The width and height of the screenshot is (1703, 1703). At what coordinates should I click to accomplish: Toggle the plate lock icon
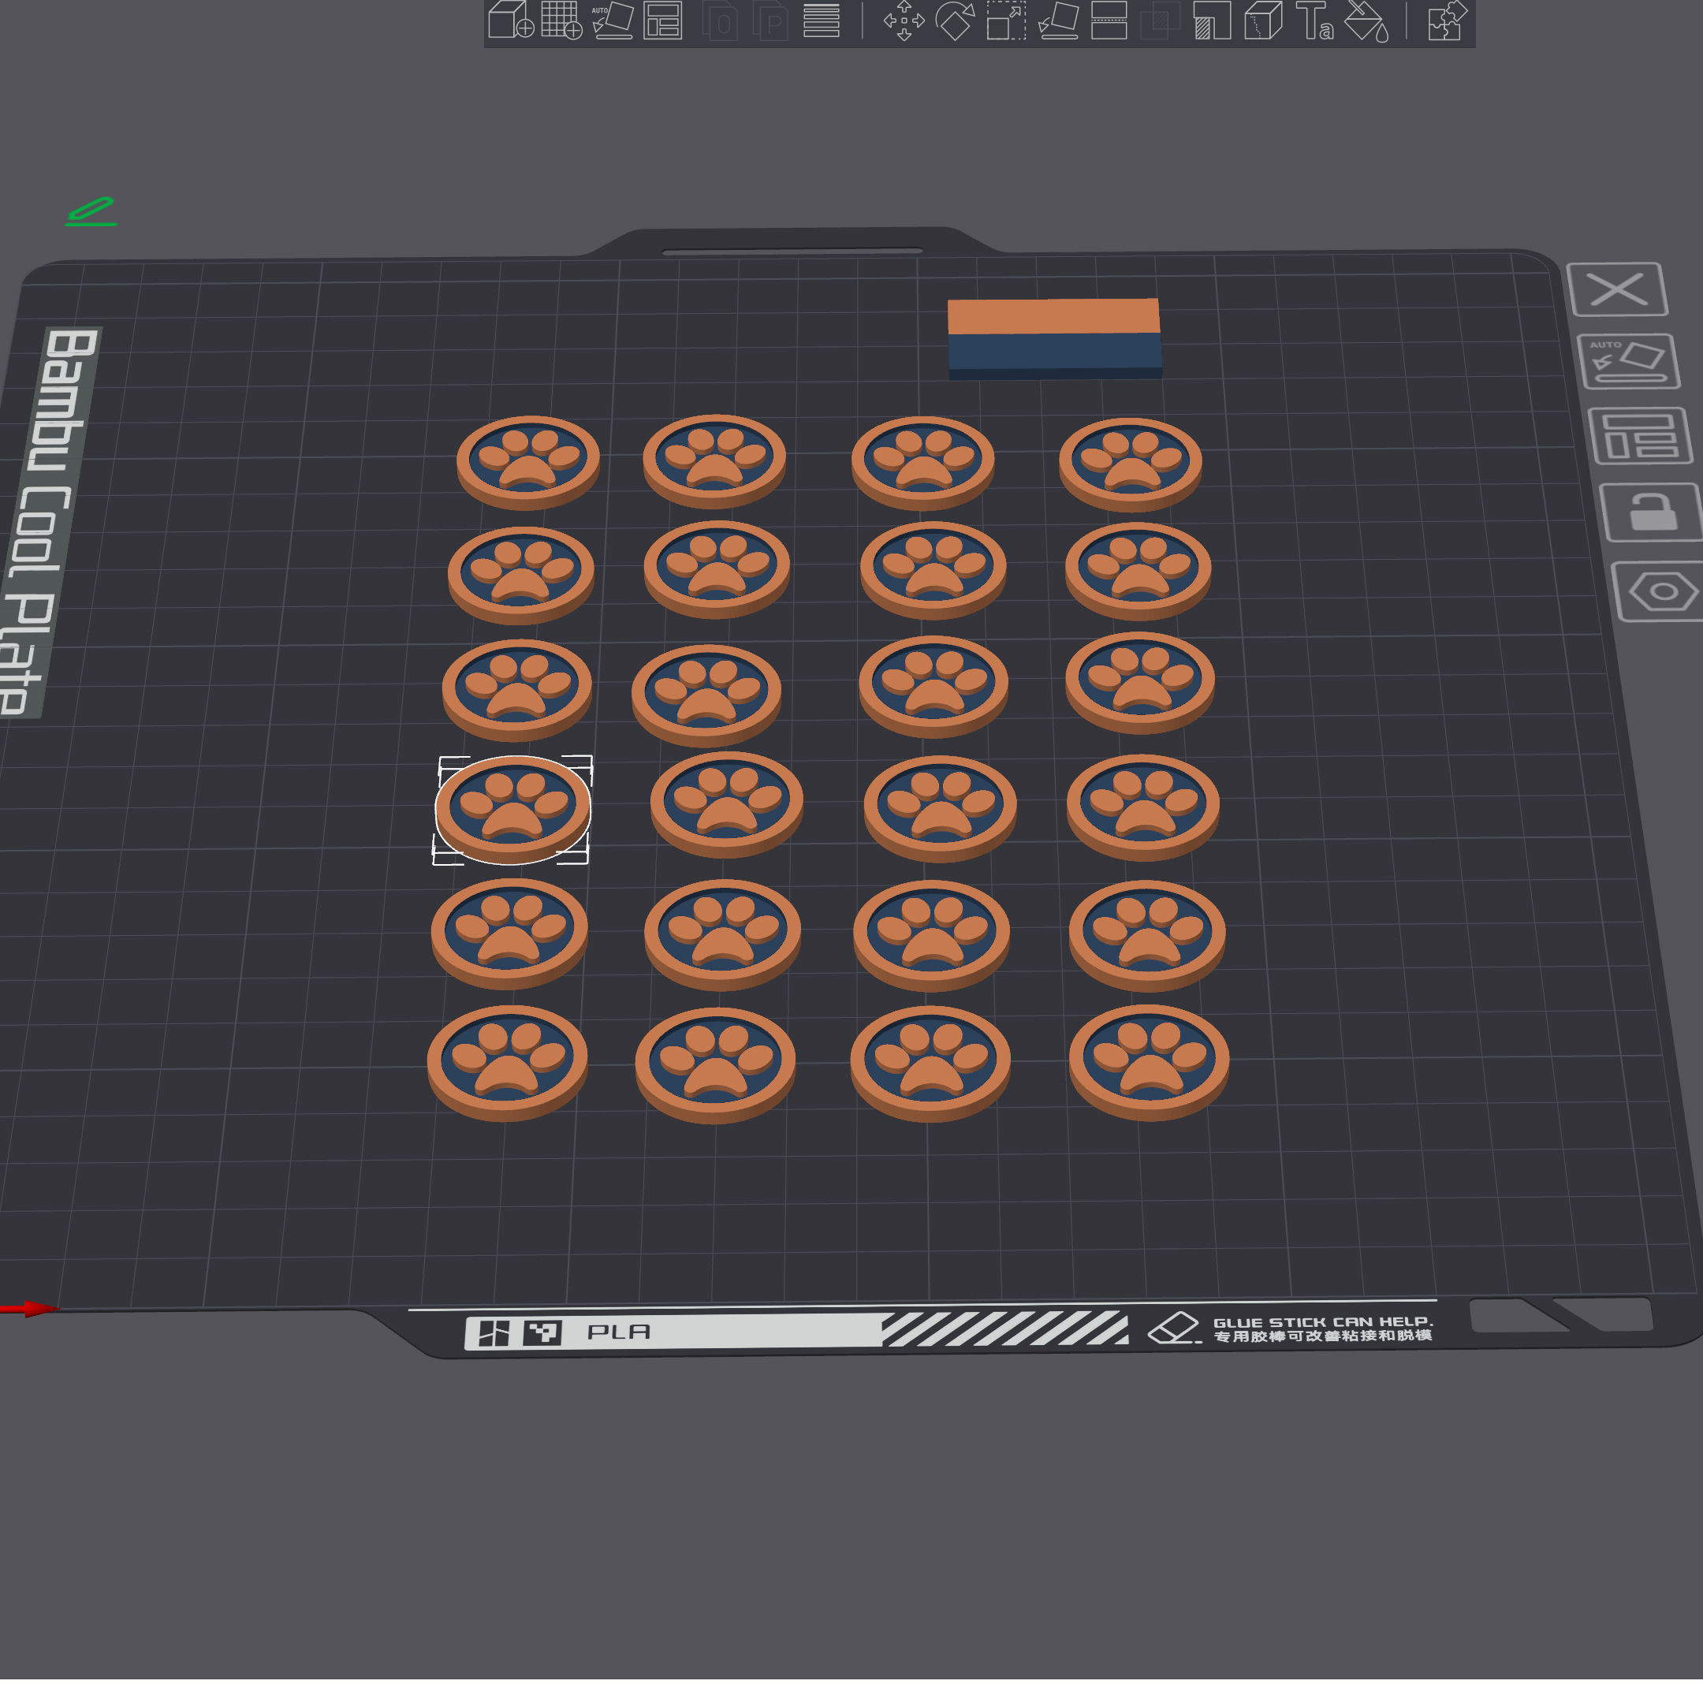tap(1651, 512)
